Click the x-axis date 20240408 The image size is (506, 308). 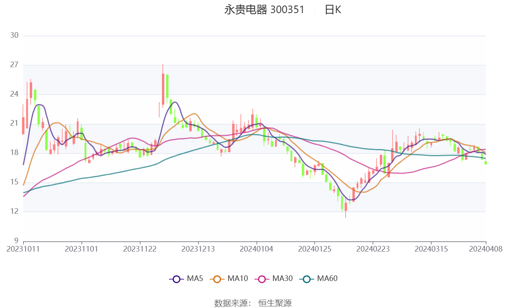(x=485, y=249)
